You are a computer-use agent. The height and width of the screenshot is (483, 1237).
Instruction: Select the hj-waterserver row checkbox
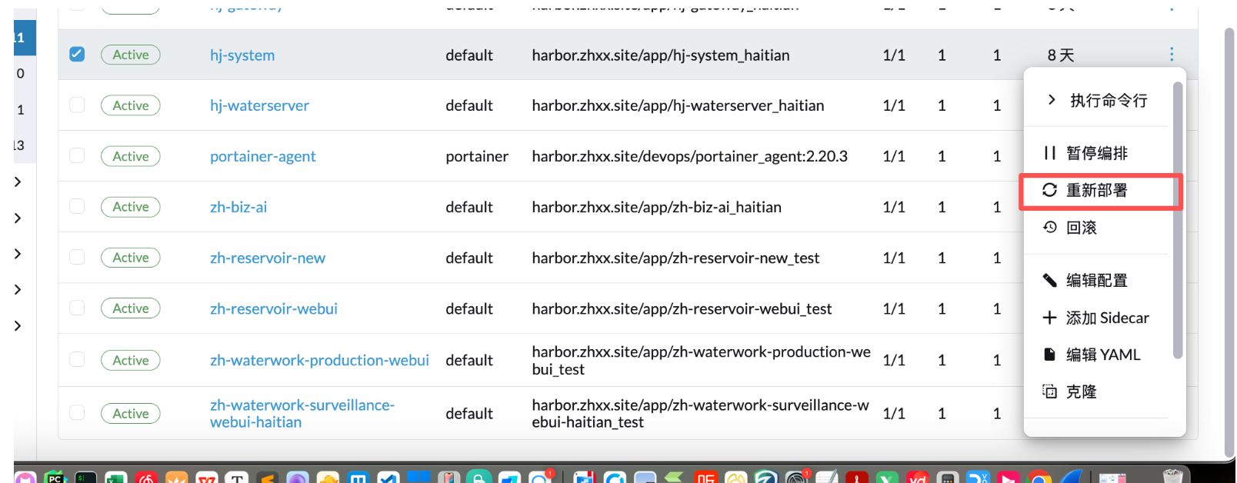tap(77, 105)
